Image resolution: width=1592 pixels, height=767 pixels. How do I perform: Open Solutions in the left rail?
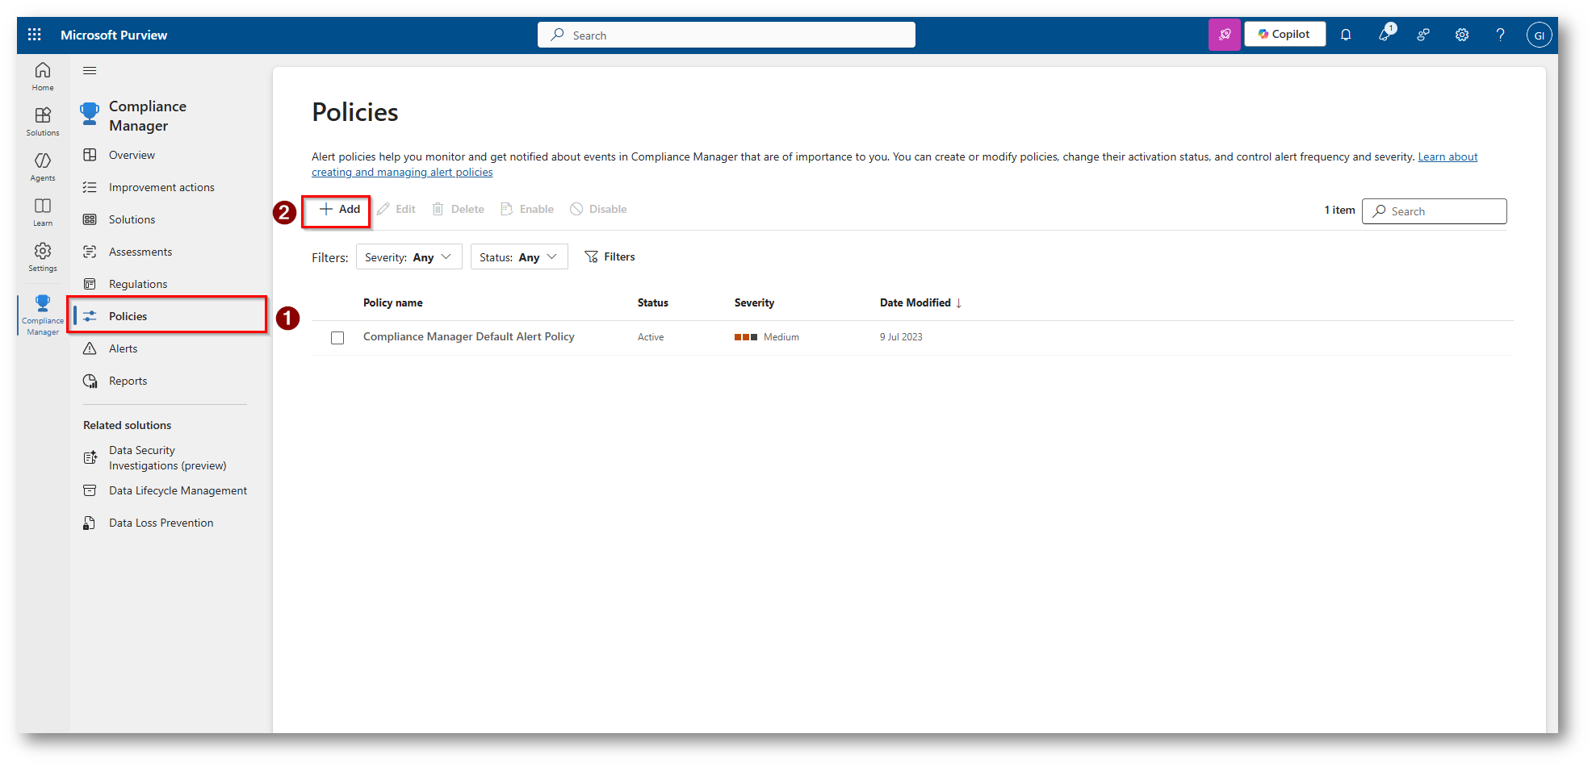(43, 121)
